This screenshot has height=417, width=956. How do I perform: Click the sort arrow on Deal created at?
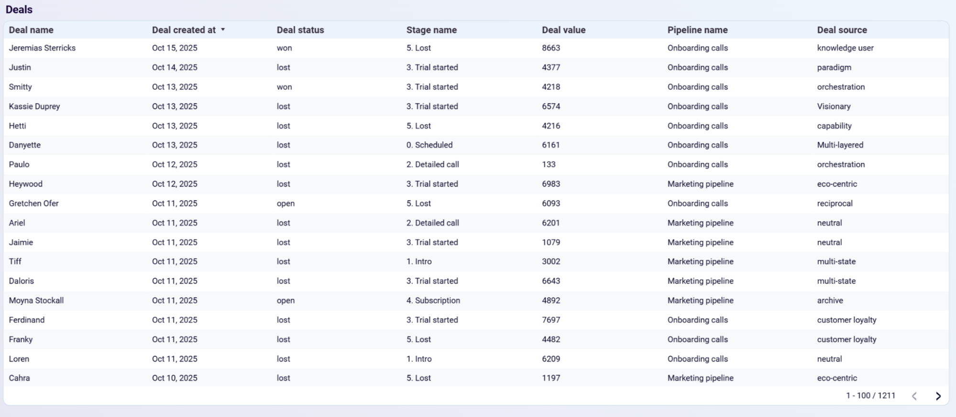click(x=223, y=30)
